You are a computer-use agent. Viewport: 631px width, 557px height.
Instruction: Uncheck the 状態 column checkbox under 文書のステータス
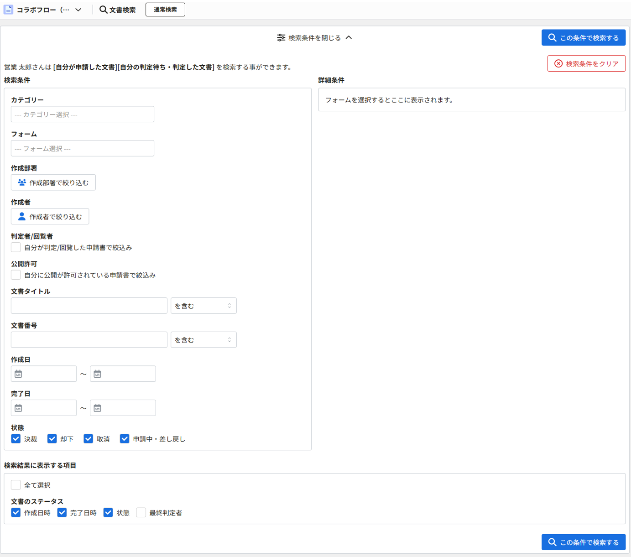coord(108,513)
